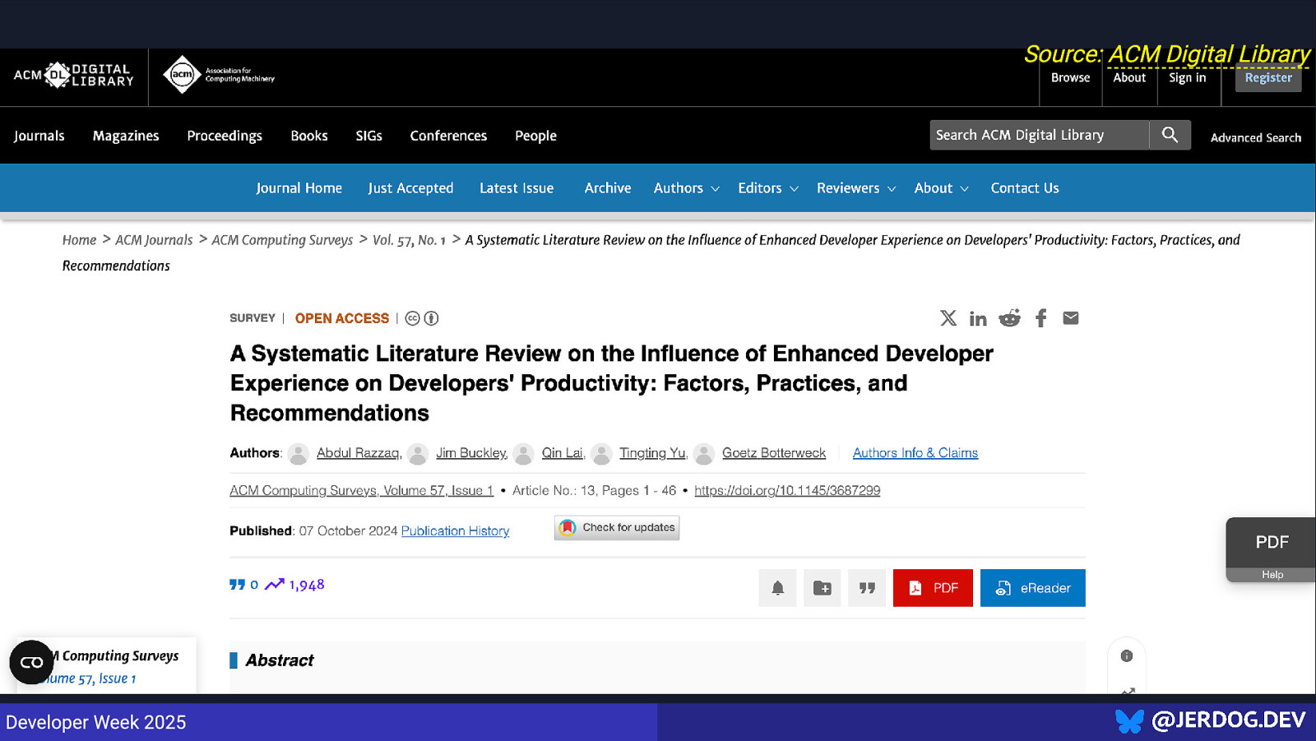
Task: Click the Search ACM Digital Library field
Action: [1040, 135]
